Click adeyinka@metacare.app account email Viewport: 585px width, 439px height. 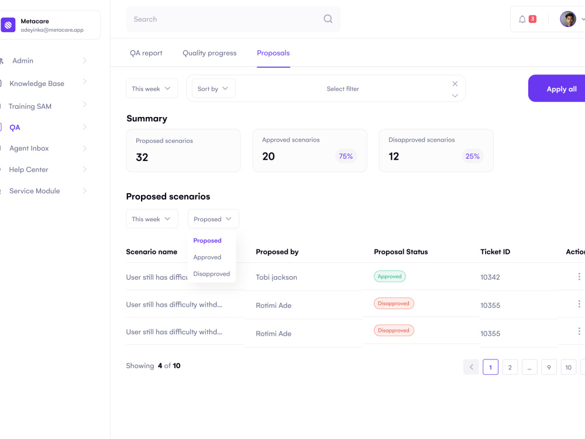pos(52,30)
